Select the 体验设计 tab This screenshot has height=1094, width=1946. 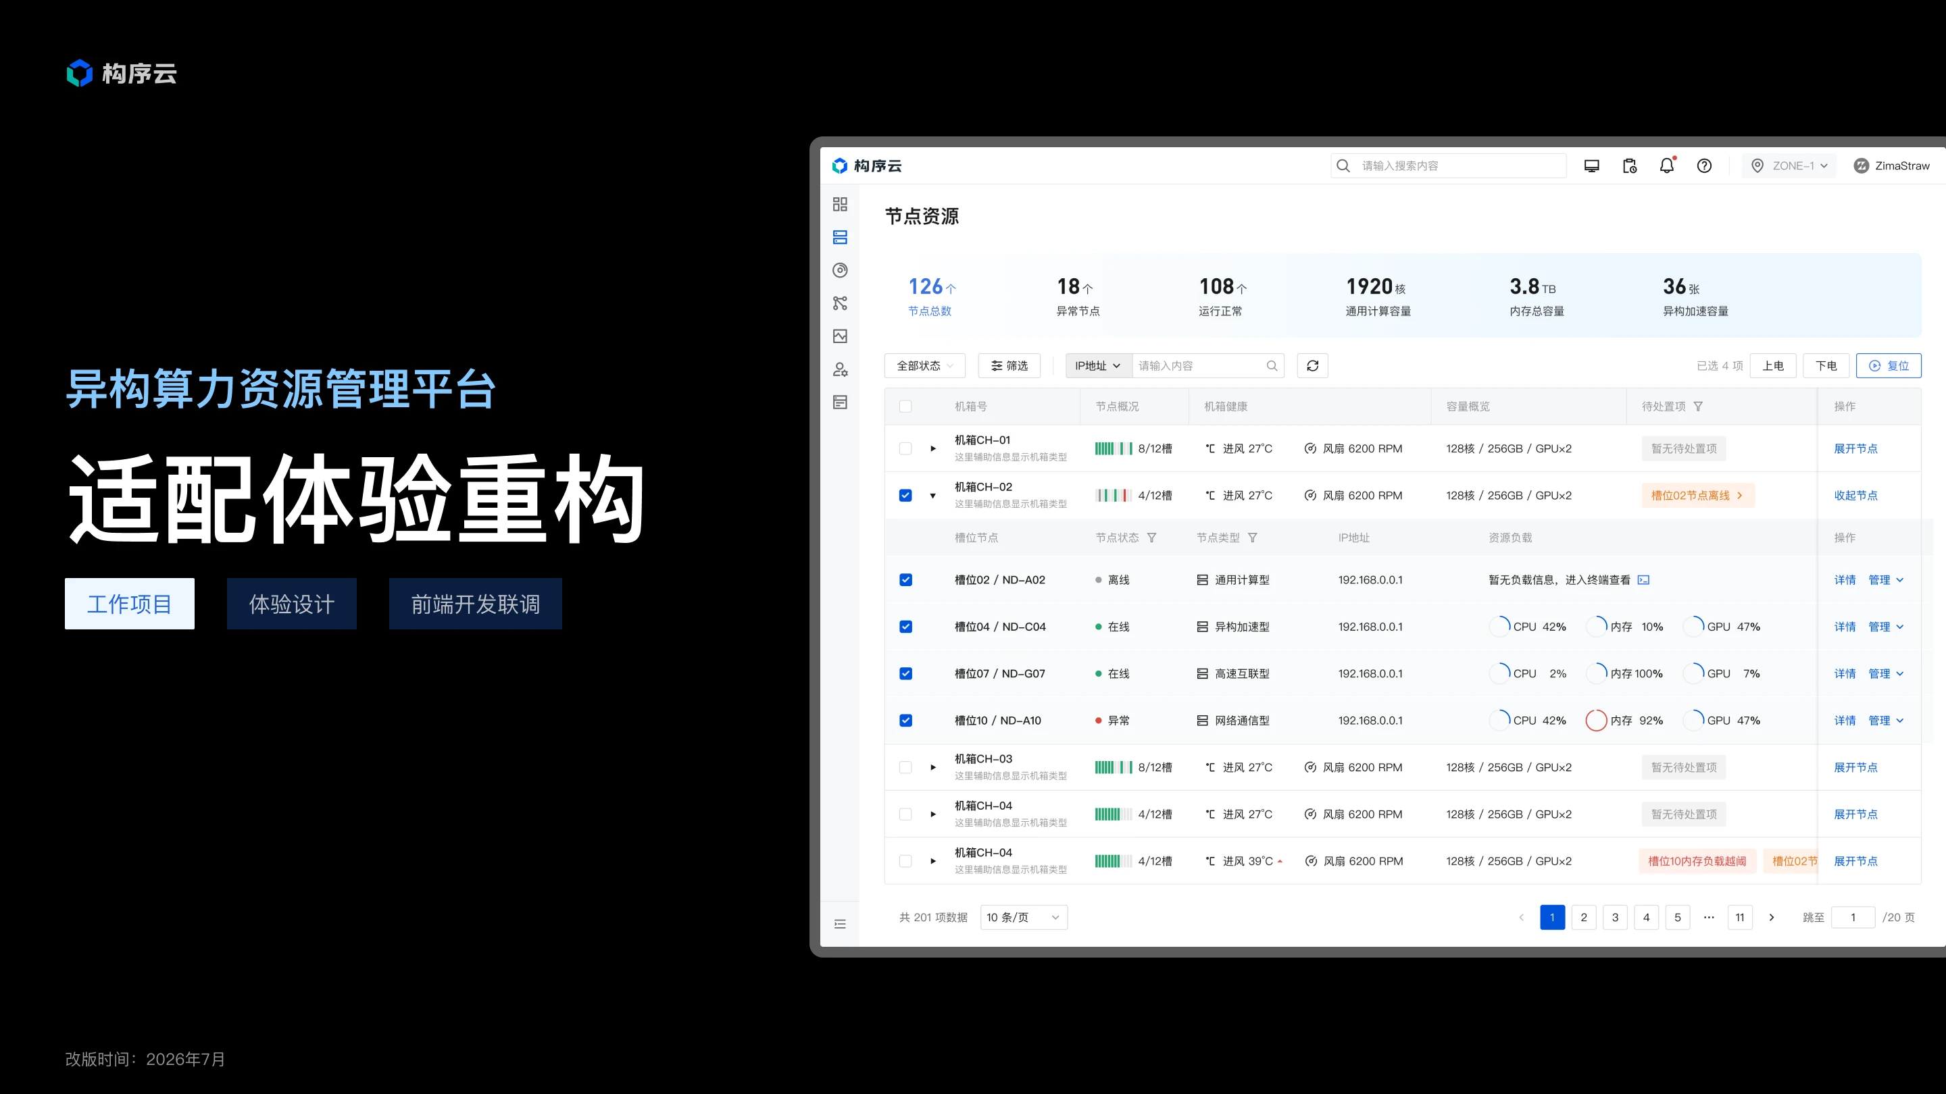(x=292, y=604)
